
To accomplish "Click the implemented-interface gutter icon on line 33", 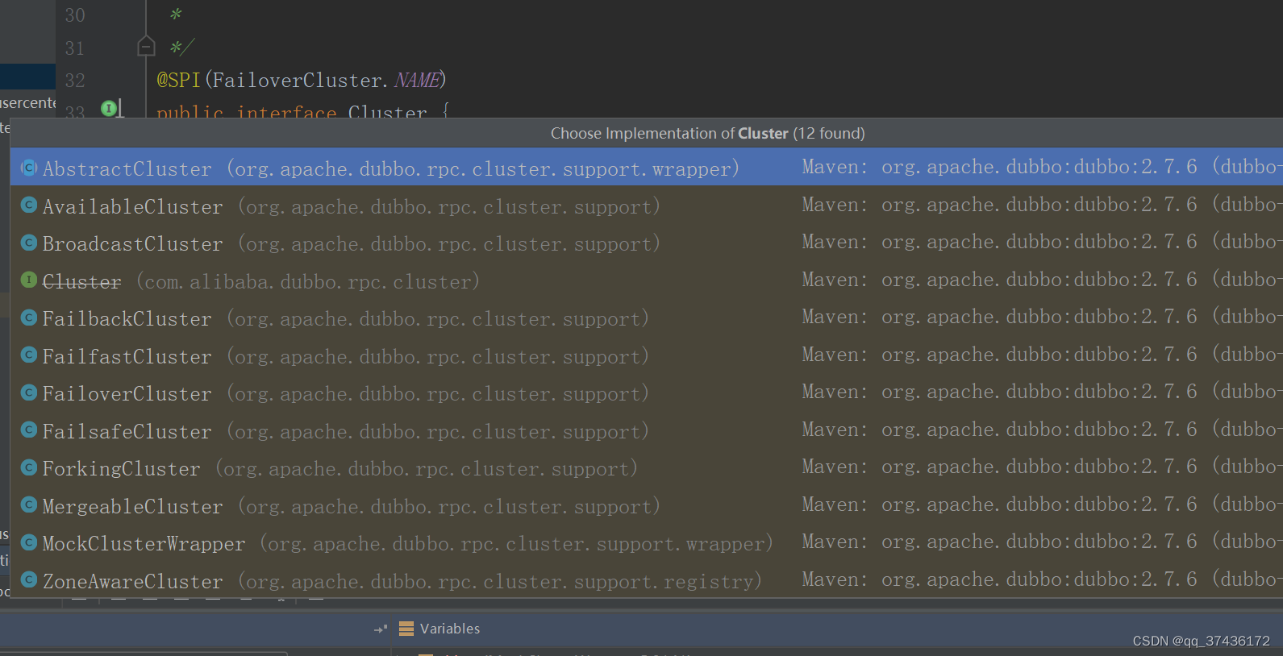I will click(111, 108).
